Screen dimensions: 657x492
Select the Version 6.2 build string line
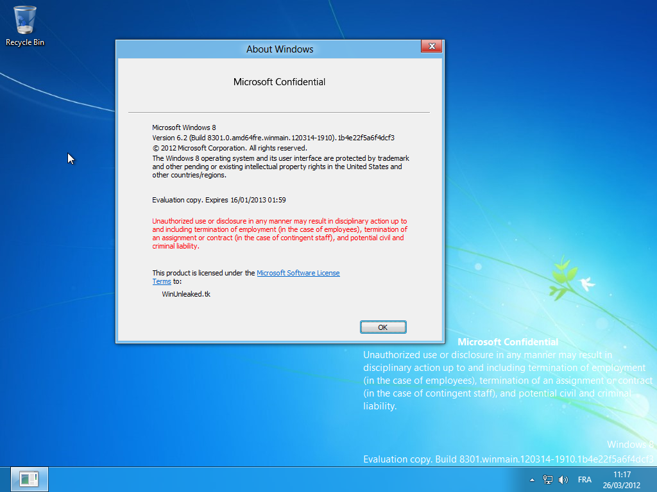coord(273,138)
